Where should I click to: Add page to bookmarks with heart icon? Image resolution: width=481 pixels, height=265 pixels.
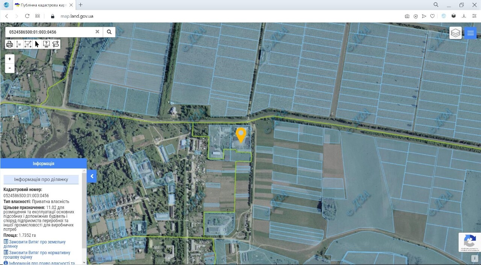pos(433,16)
